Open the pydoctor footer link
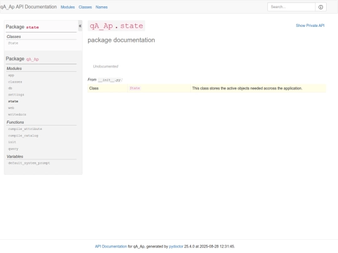 click(x=176, y=247)
